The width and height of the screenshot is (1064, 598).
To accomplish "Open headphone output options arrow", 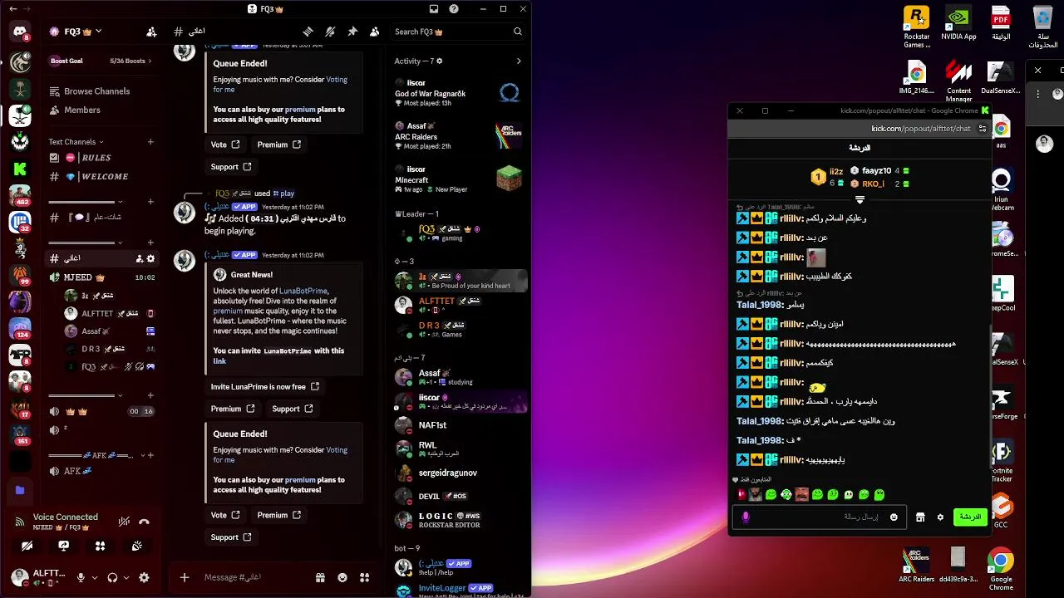I will (126, 578).
